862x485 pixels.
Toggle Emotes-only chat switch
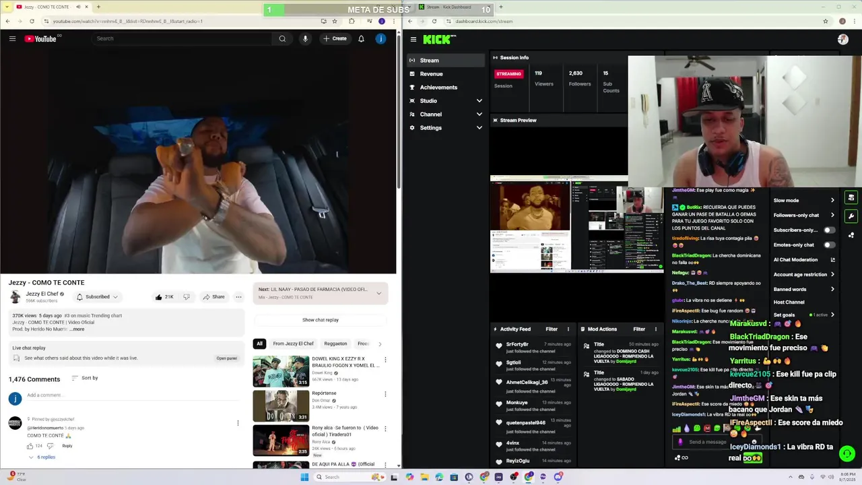click(829, 245)
